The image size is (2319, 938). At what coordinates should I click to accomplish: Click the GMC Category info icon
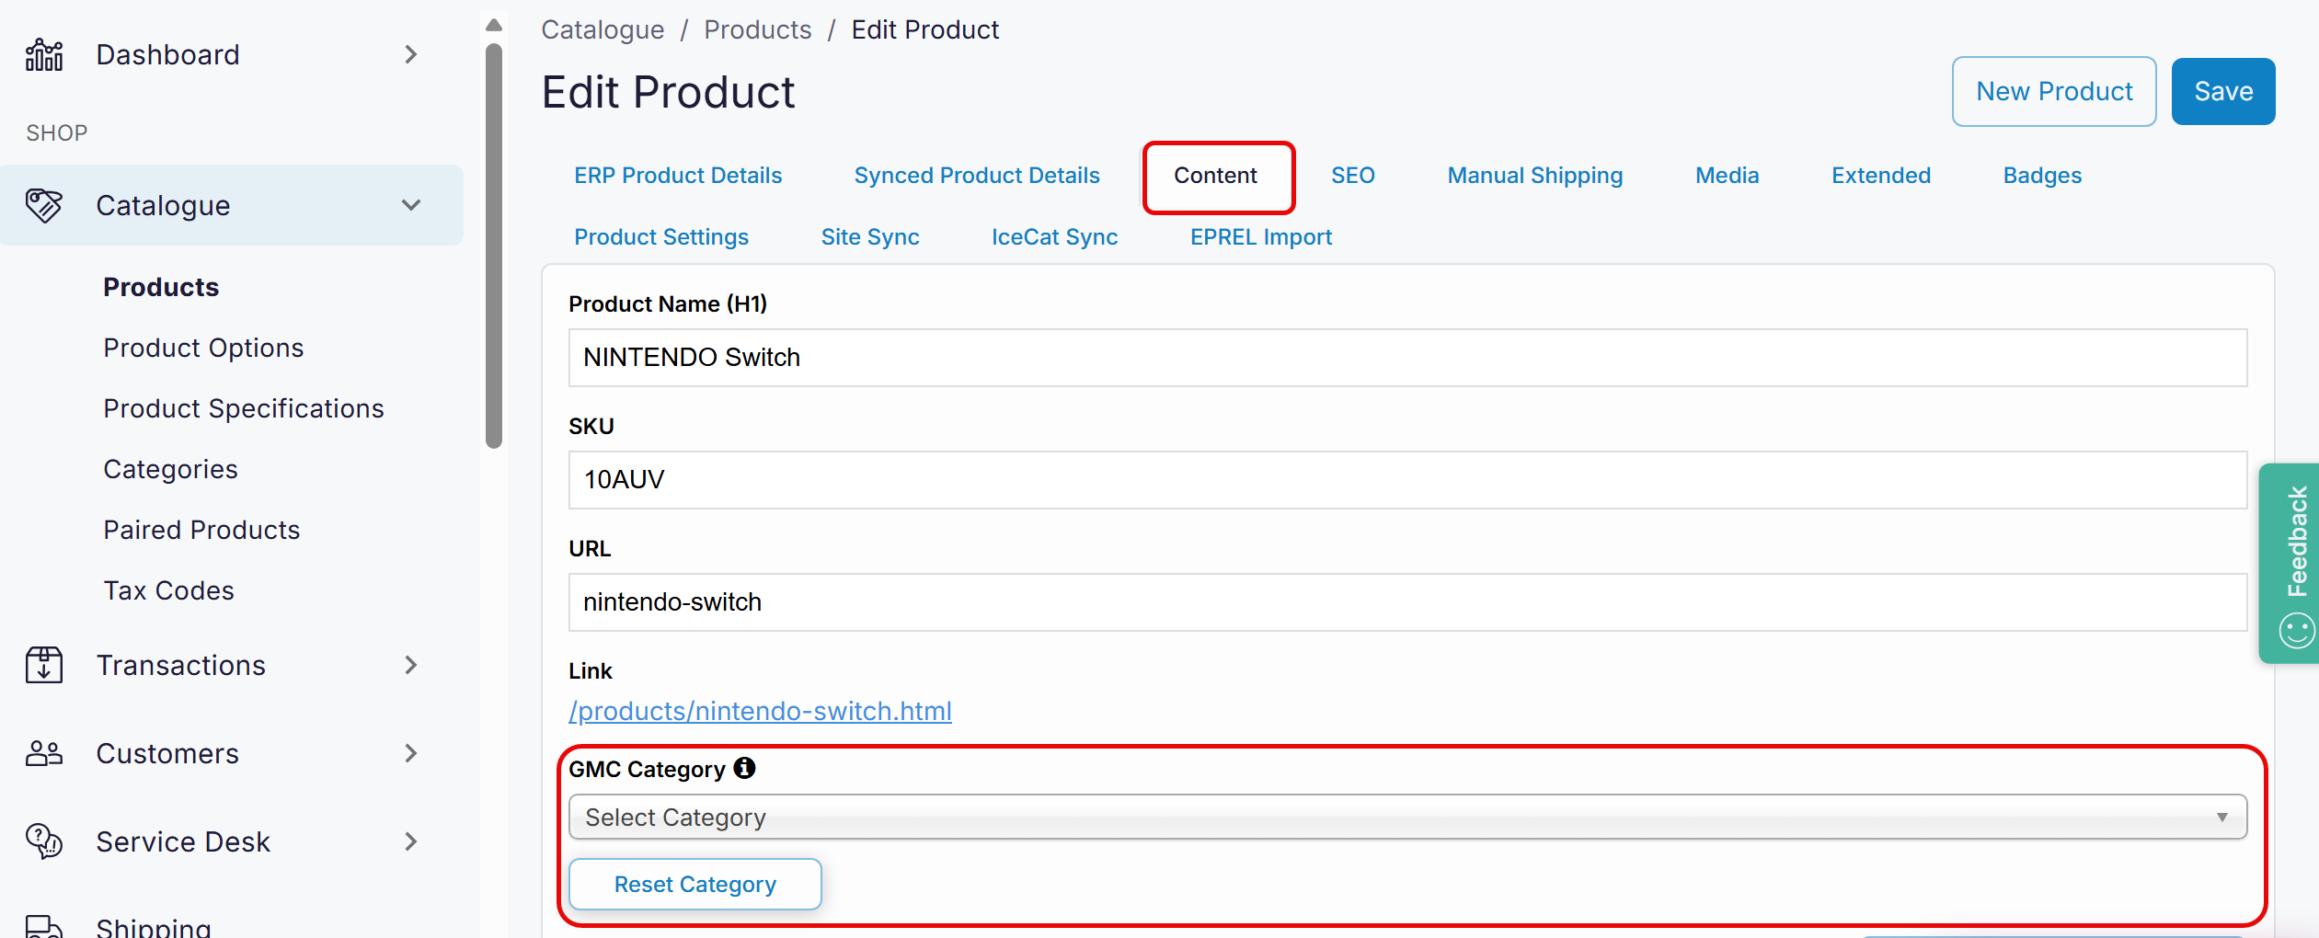coord(744,768)
